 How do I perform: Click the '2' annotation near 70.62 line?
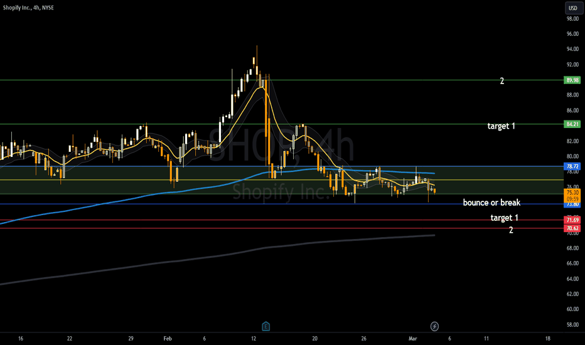click(511, 230)
